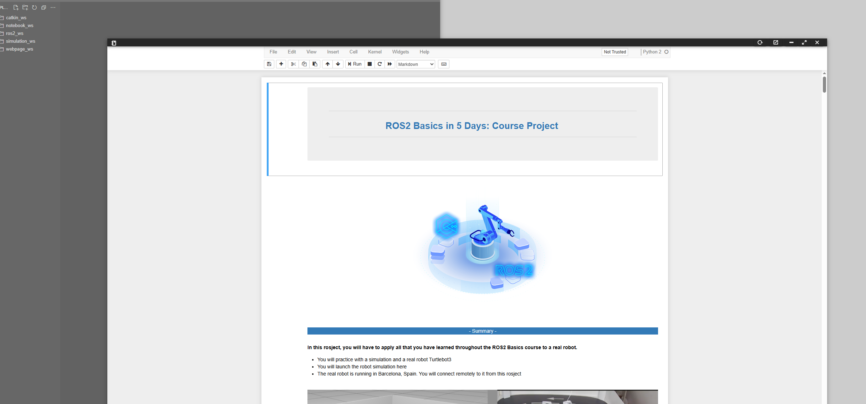Click the New Folder icon in explorer
The width and height of the screenshot is (866, 404).
point(25,7)
